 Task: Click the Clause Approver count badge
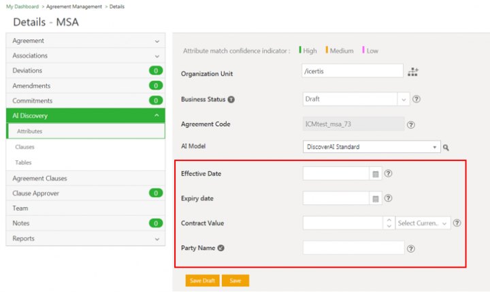tap(156, 193)
